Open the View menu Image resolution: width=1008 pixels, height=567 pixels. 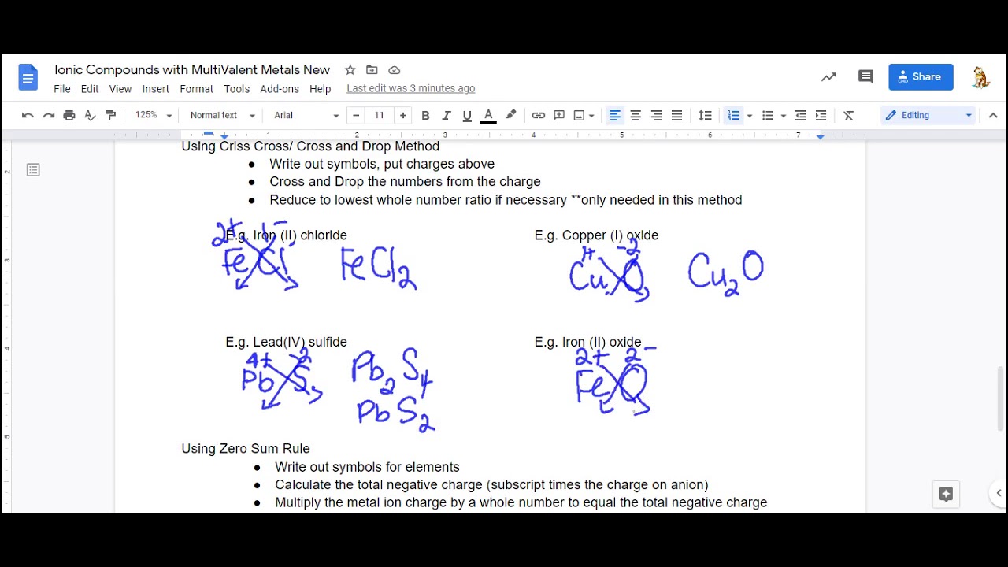click(120, 89)
